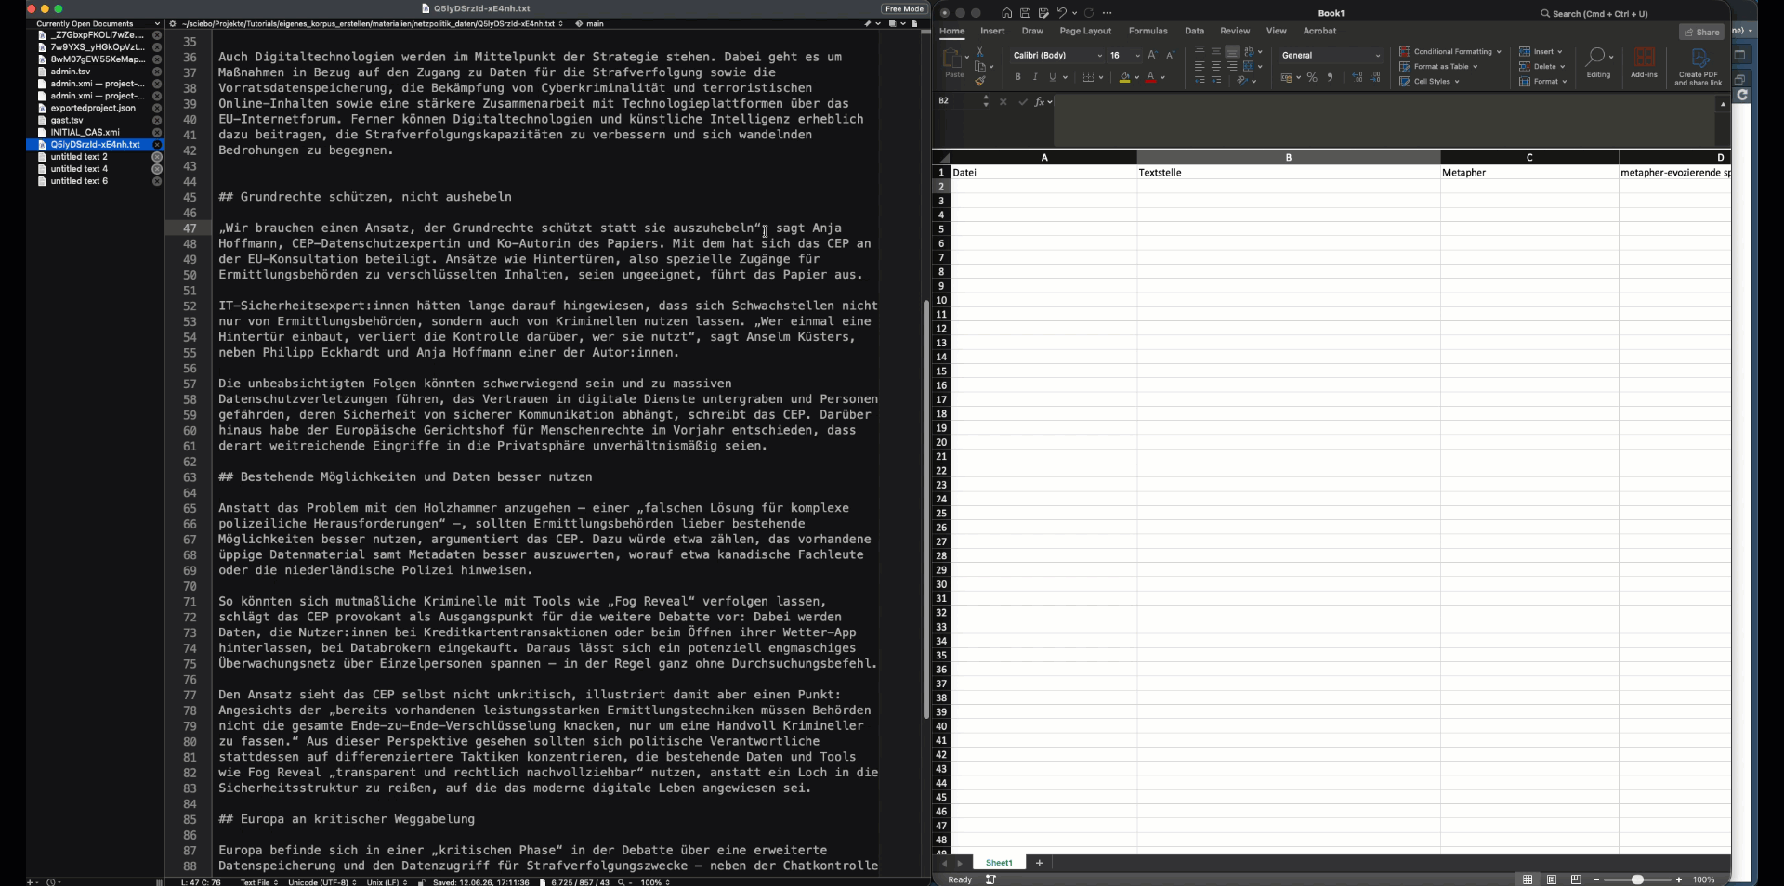The image size is (1784, 886).
Task: Click the Save icon in Excel title bar
Action: pyautogui.click(x=1025, y=13)
